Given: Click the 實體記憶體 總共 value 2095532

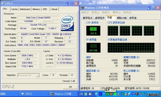Looking at the screenshot, I should point(151,60).
